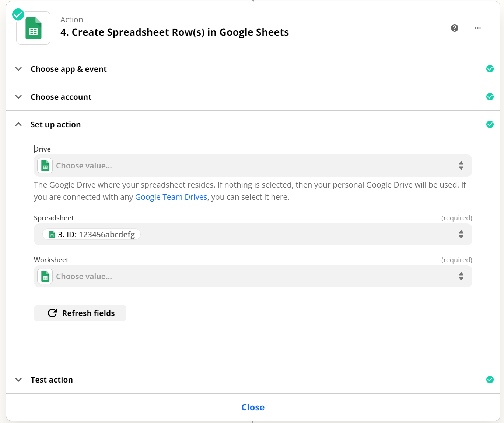The image size is (504, 423).
Task: Open Google Team Drives link
Action: [x=171, y=197]
